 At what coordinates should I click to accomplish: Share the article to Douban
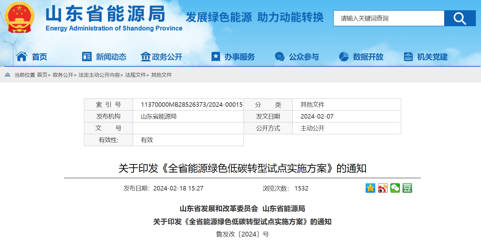(408, 188)
